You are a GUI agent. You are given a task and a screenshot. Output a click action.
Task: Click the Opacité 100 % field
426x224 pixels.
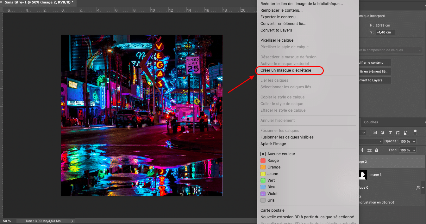point(405,141)
